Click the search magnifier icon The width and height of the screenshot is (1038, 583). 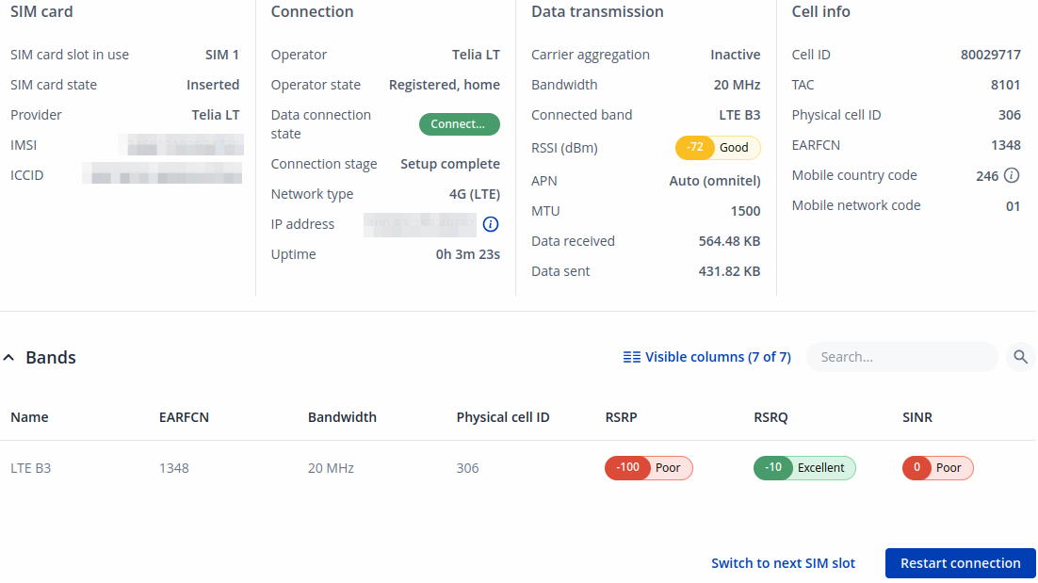tap(1020, 357)
